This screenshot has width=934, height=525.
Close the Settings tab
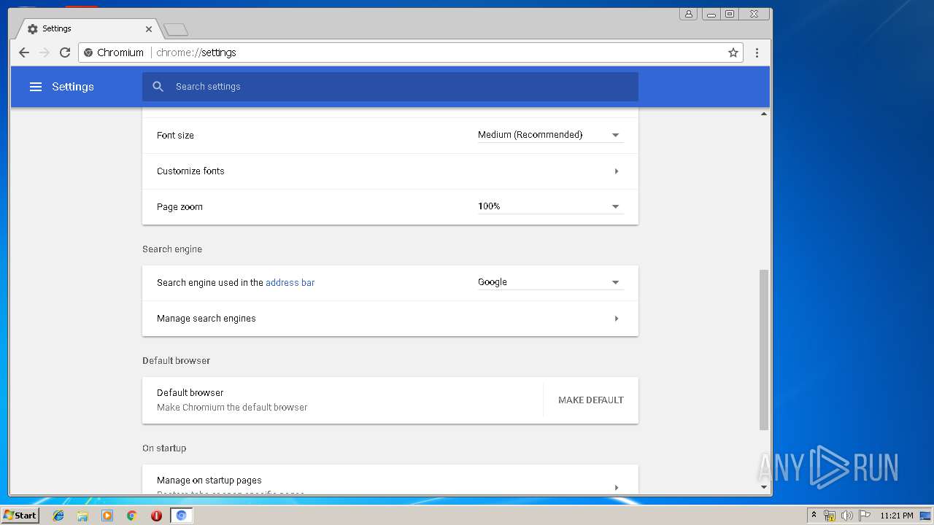pos(149,29)
